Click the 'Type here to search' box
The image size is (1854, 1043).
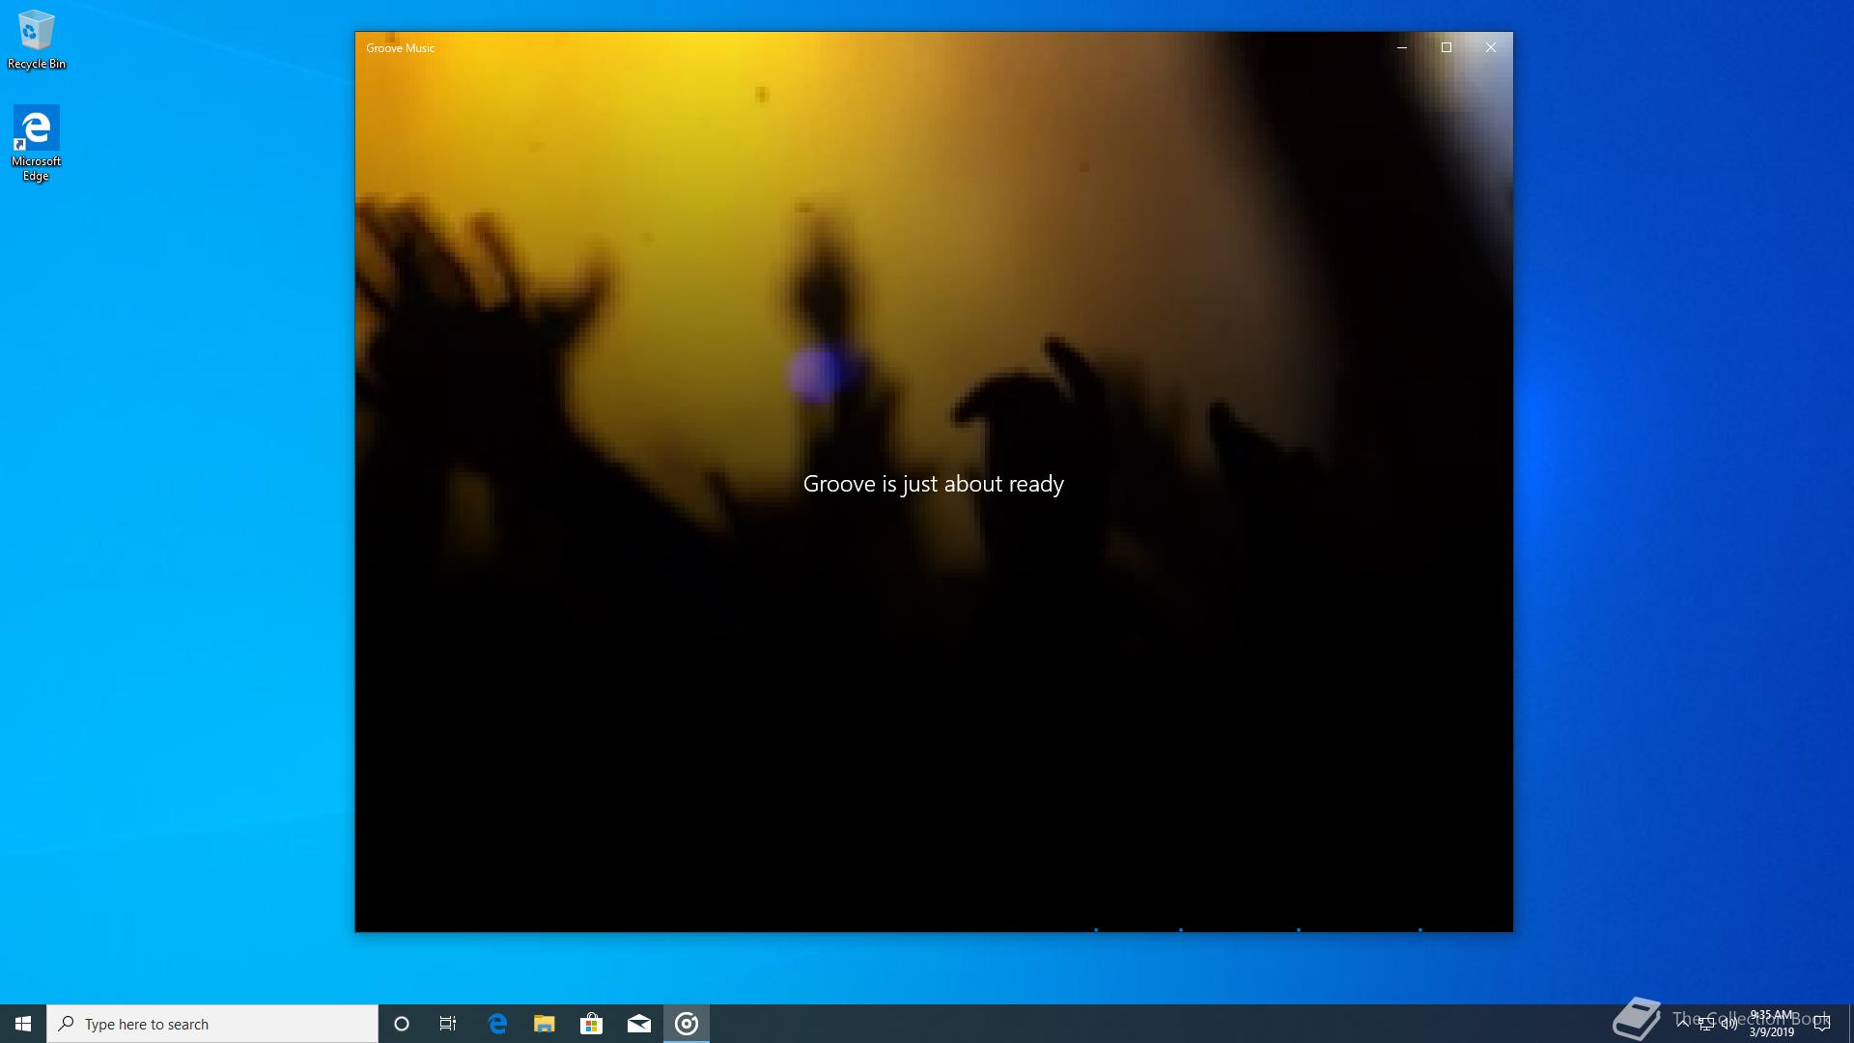click(x=212, y=1024)
